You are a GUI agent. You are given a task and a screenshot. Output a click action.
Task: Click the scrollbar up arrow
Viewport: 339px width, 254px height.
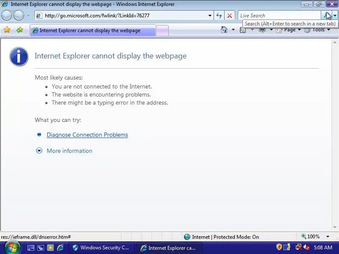point(335,43)
